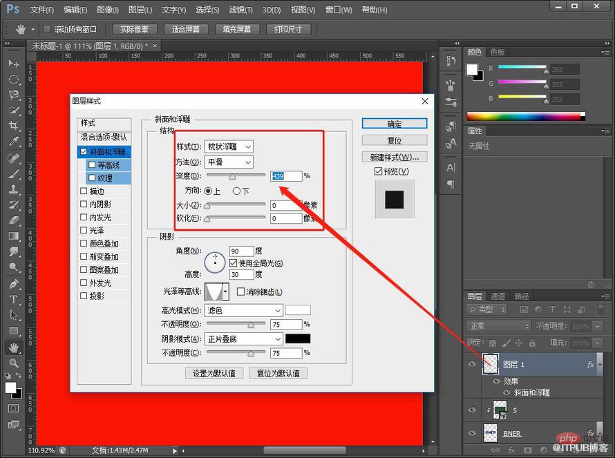
Task: Click the 确定 button
Action: click(x=395, y=124)
